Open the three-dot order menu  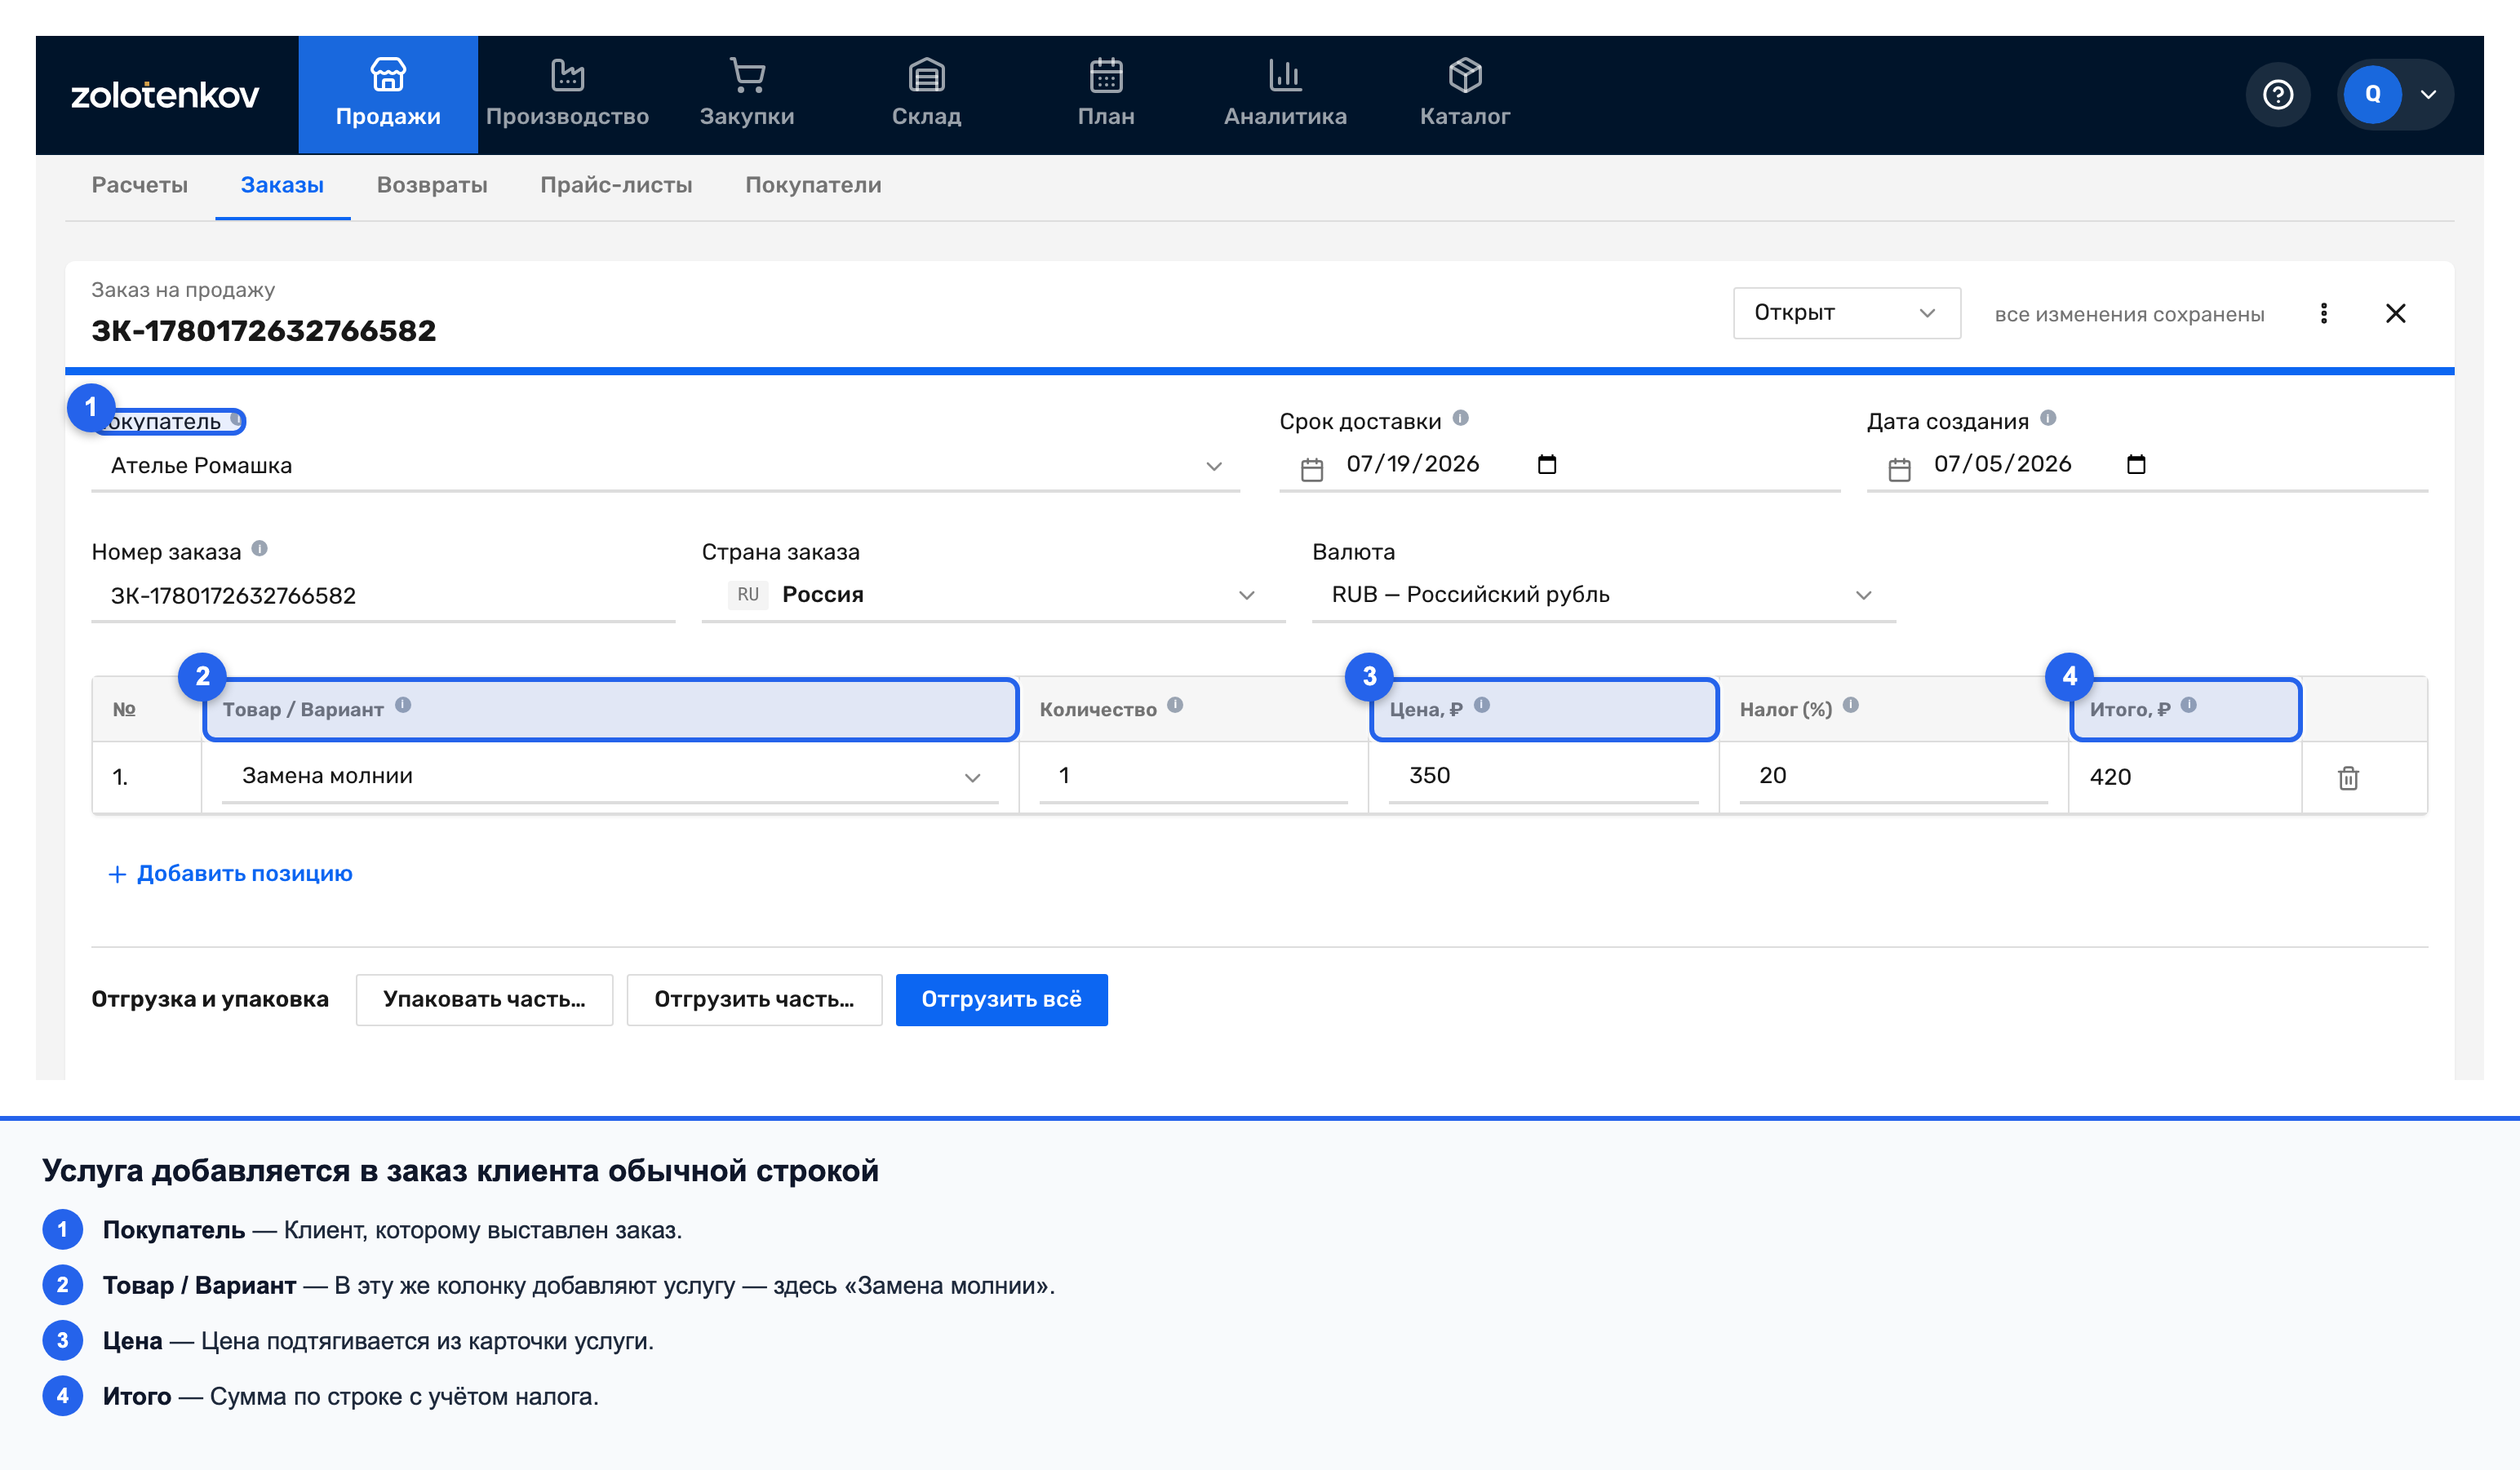point(2323,312)
